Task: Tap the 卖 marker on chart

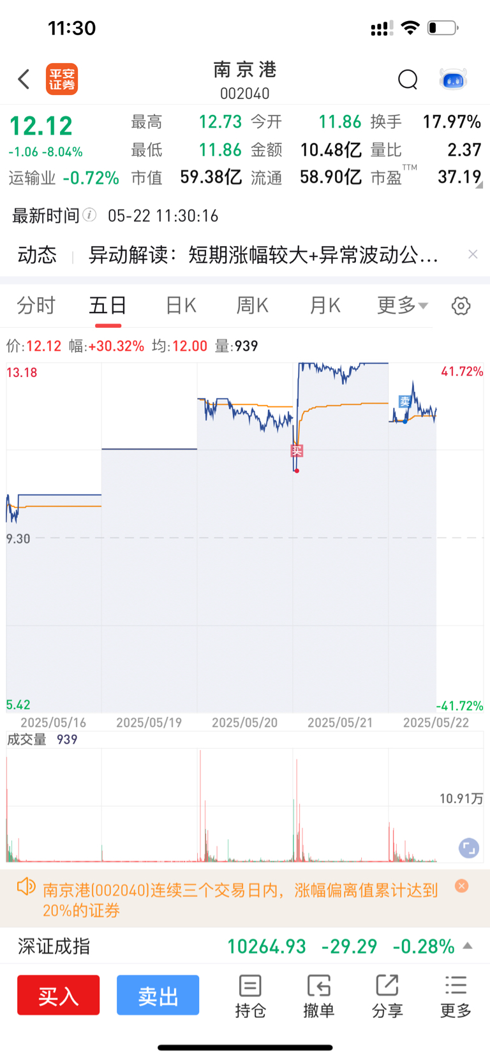Action: coord(405,401)
